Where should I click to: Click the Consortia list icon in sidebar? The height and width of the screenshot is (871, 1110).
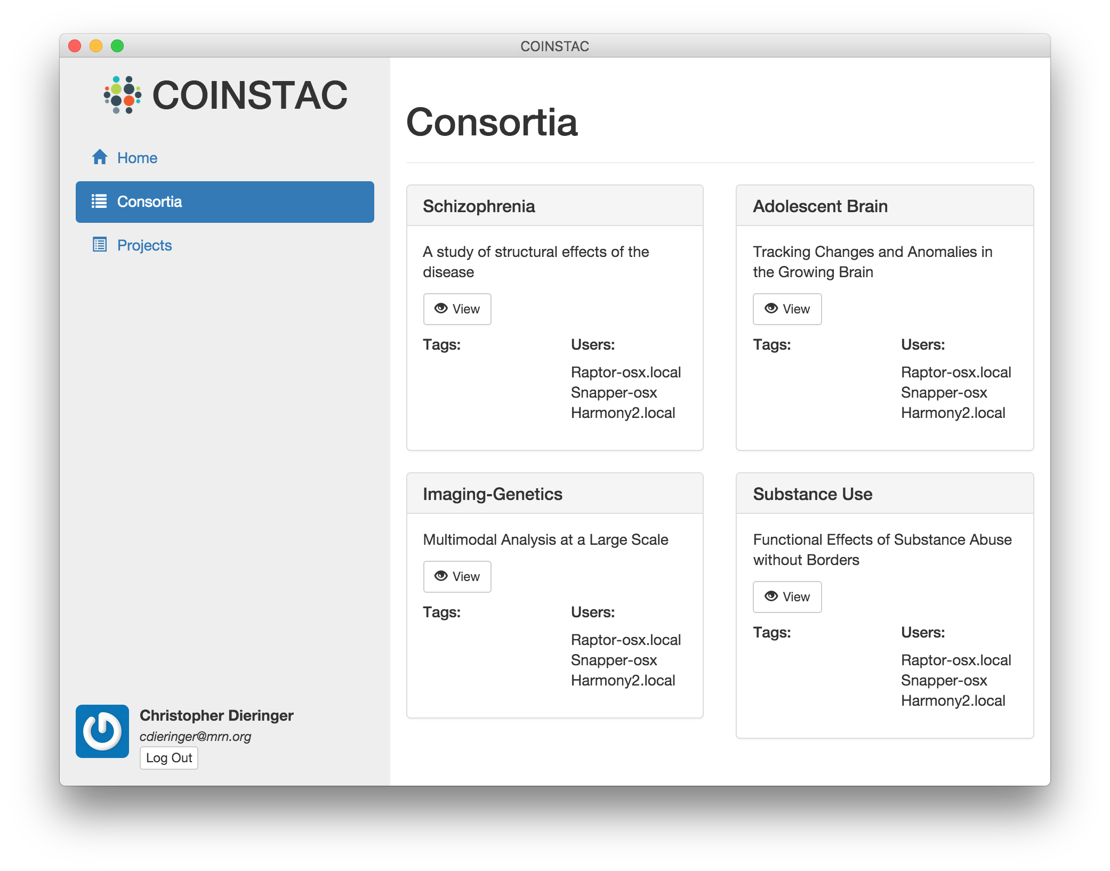[x=99, y=201]
